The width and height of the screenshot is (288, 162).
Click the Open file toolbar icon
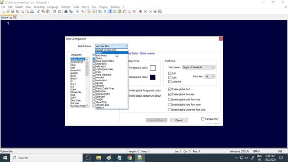click(8, 11)
